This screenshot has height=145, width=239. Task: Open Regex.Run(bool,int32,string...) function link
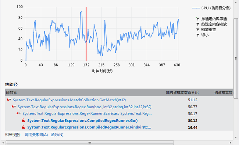pos(85,107)
